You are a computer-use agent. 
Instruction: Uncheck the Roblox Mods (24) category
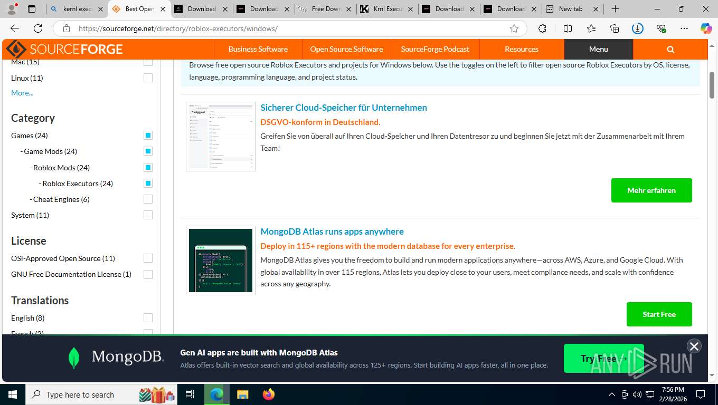[x=148, y=168]
